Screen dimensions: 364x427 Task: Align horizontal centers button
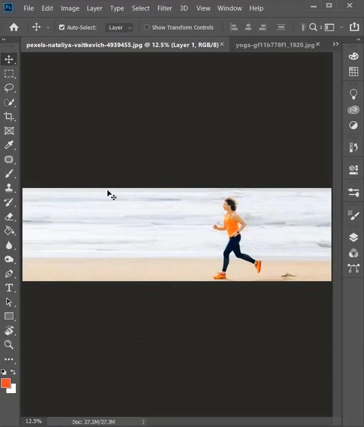248,27
